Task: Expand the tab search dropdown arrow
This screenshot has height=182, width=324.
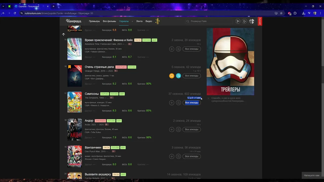Action: (3, 6)
